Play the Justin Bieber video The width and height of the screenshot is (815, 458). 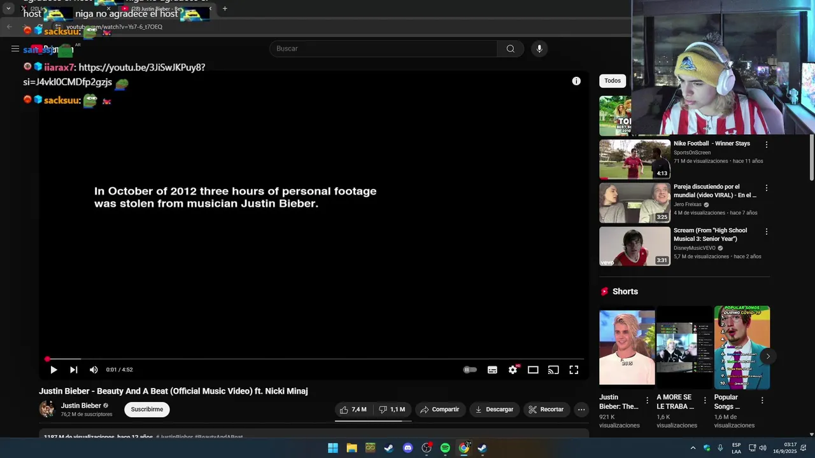coord(53,370)
